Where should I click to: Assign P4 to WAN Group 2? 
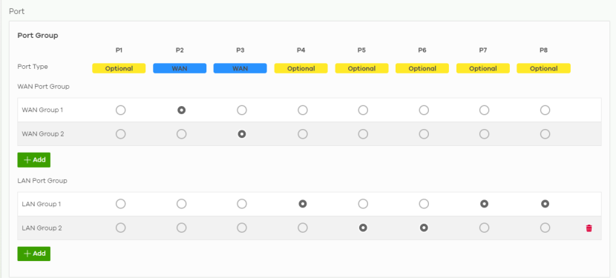[303, 134]
